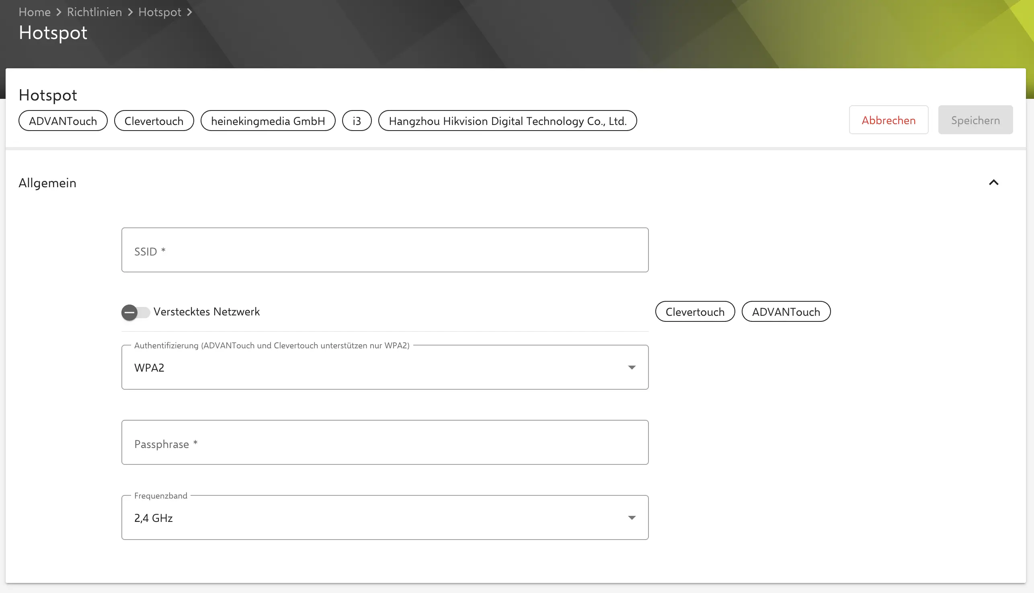Select the heinekingmedia GmbH tag

tap(268, 121)
